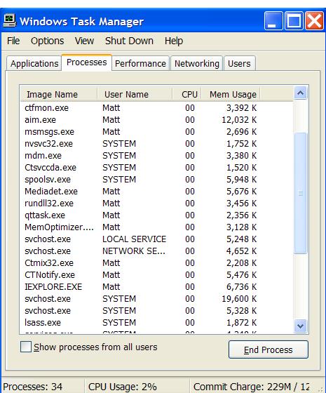This screenshot has height=393, width=326.
Task: Select svchost.exe using 19,600 K
Action: 156,299
